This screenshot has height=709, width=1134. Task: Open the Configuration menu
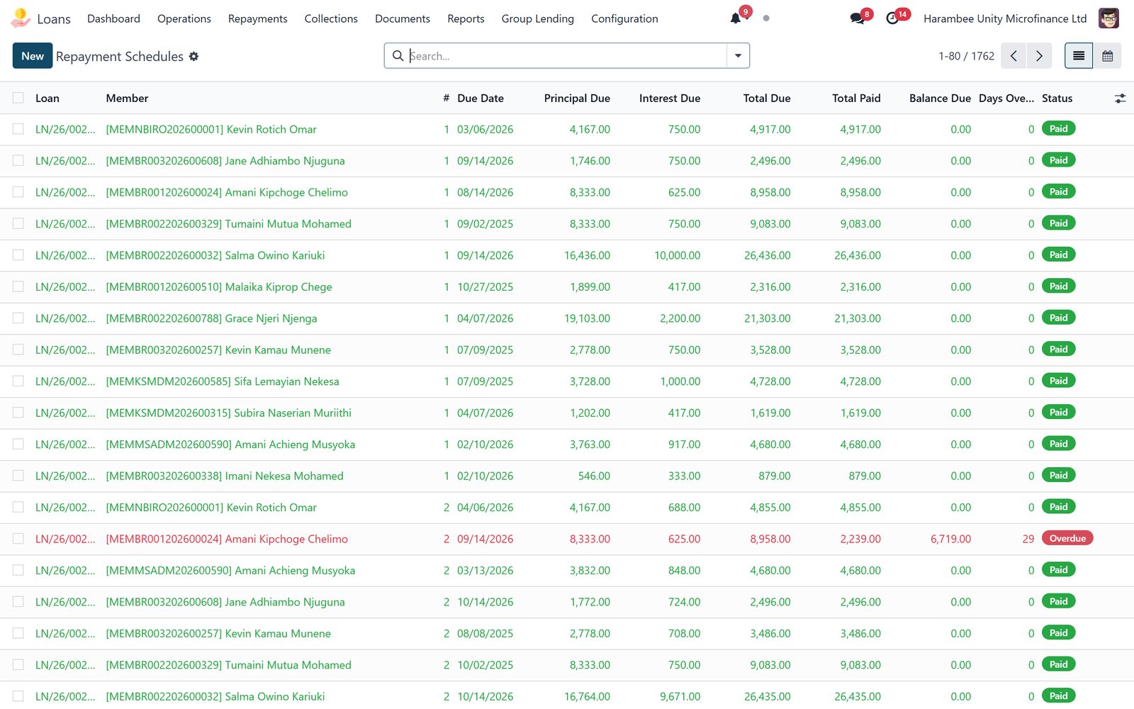624,18
